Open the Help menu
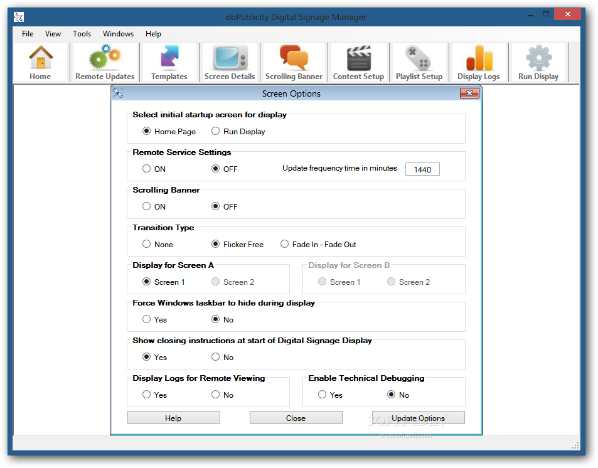Image resolution: width=598 pixels, height=468 pixels. (153, 34)
